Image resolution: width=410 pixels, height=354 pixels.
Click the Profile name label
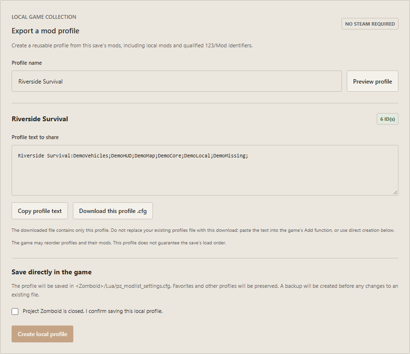[x=27, y=63]
